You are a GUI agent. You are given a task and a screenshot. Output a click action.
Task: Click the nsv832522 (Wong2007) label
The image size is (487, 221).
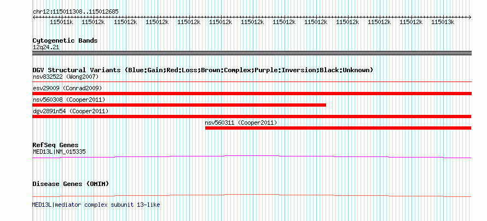click(66, 77)
